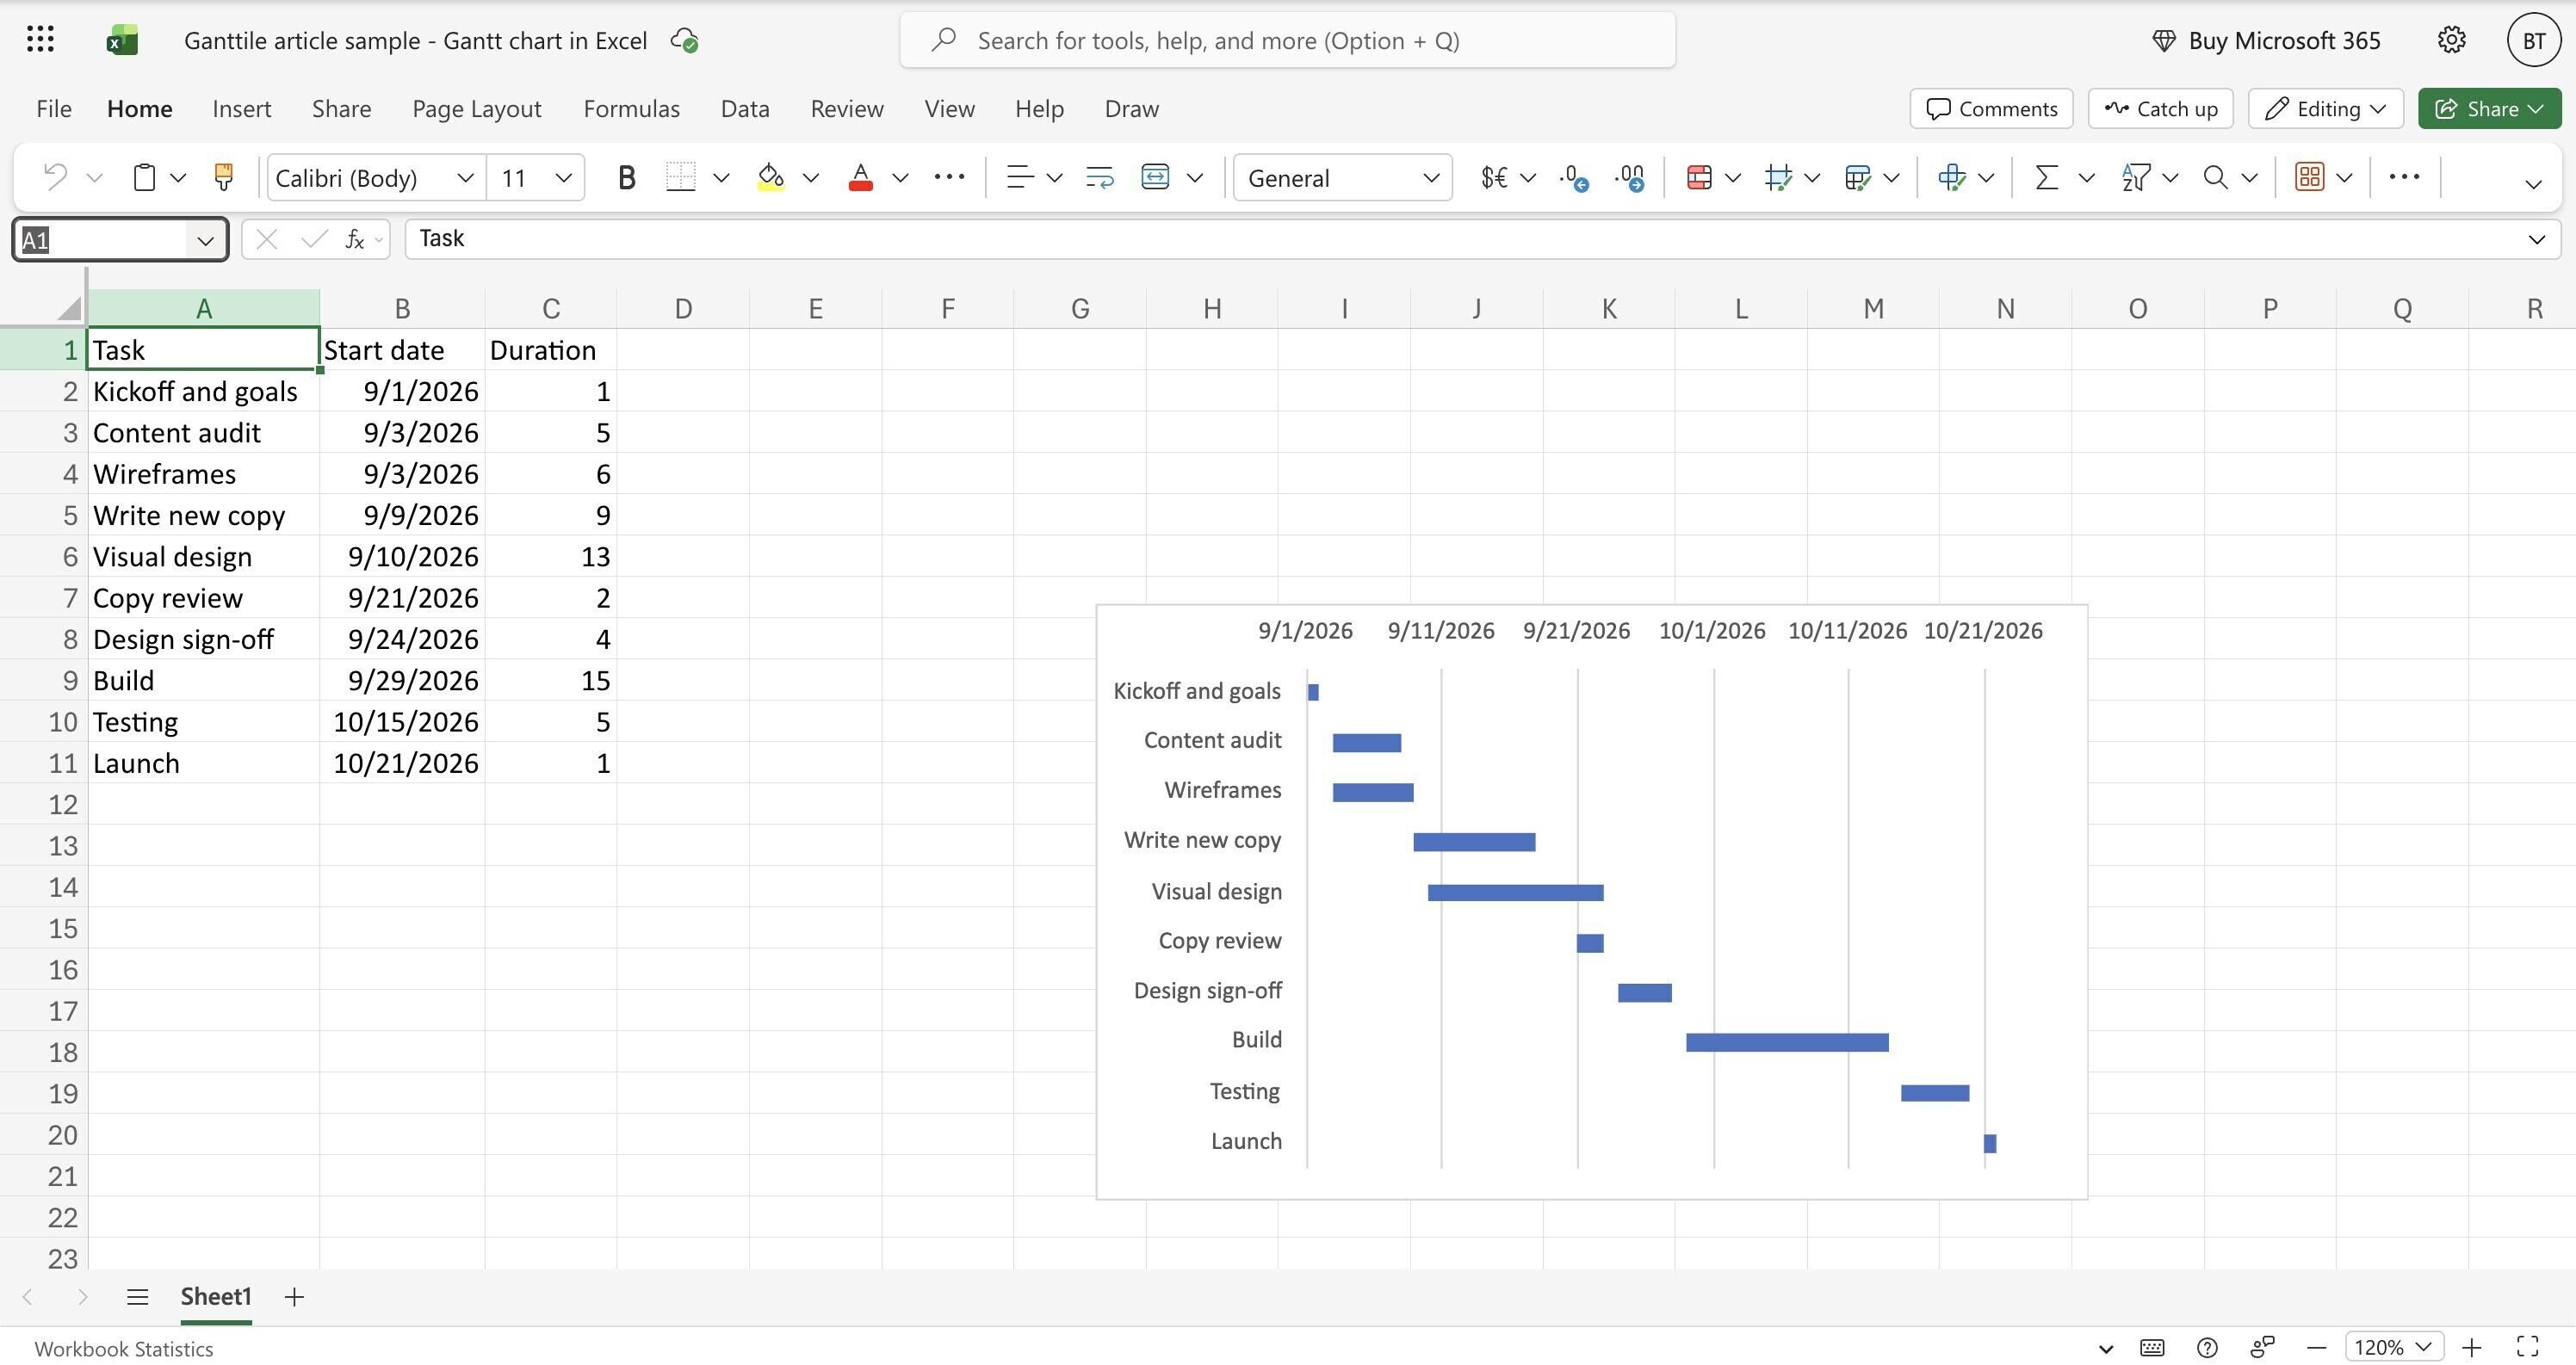Expand fill color dropdown arrow
2576x1365 pixels.
[x=811, y=178]
